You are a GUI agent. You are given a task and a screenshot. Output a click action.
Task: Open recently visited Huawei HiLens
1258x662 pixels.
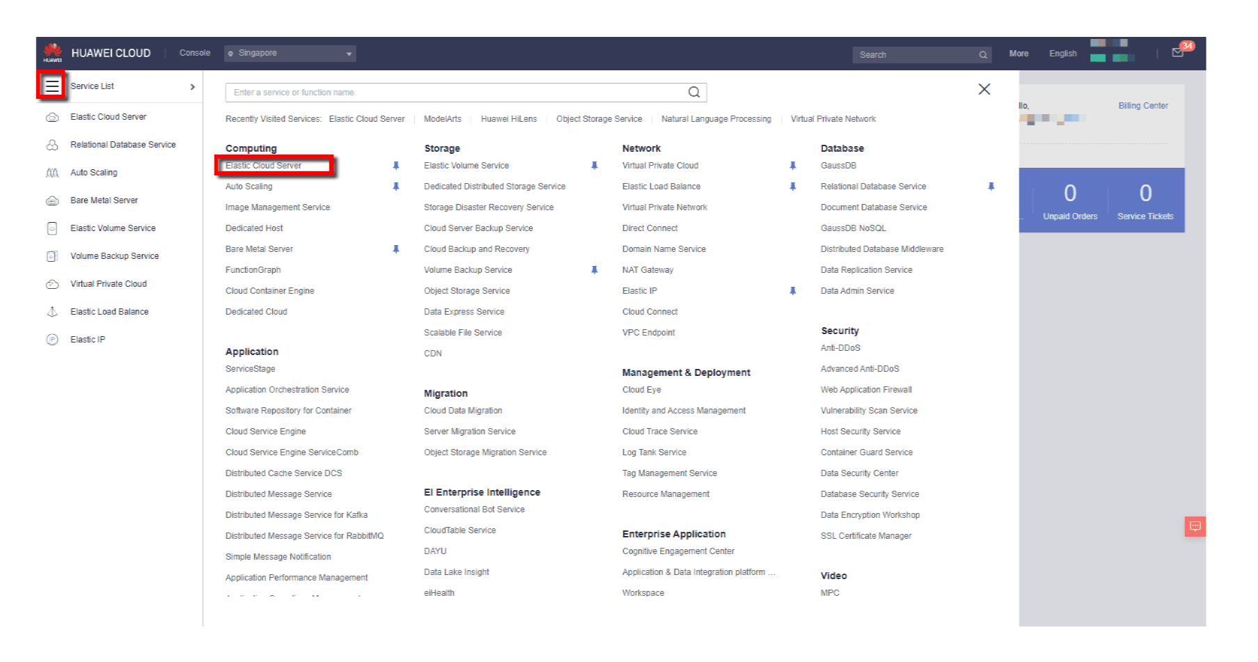point(509,119)
